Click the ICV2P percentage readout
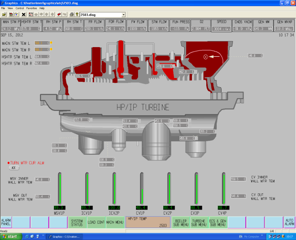 [114, 208]
